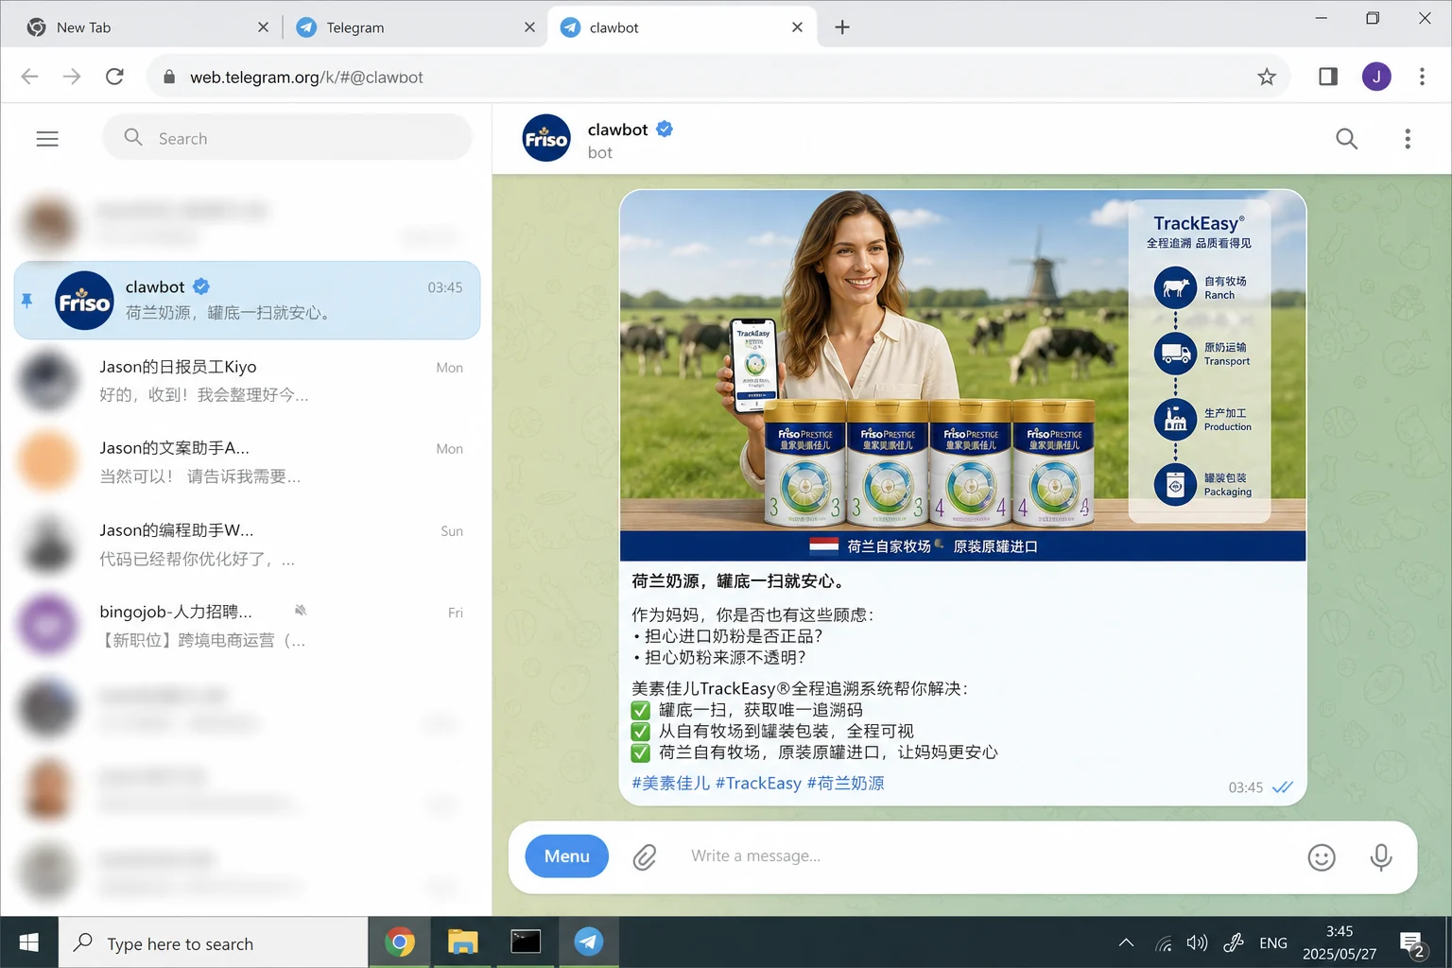
Task: Click the clawbot verified badge in header
Action: coord(665,130)
